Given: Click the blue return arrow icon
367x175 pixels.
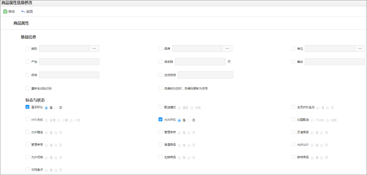Looking at the screenshot, I should (23, 12).
